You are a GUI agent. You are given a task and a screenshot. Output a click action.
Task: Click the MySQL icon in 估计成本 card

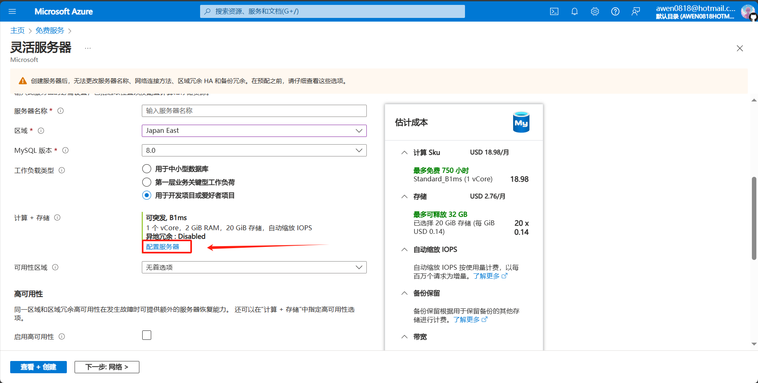click(x=521, y=122)
